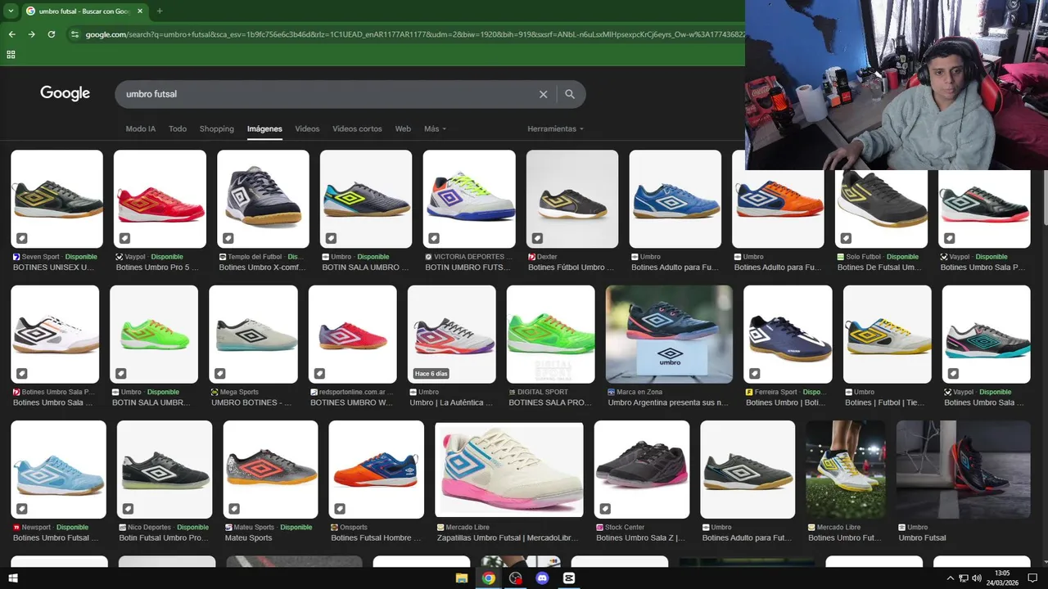
Task: Click the page vertical scrollbar
Action: (x=1044, y=196)
